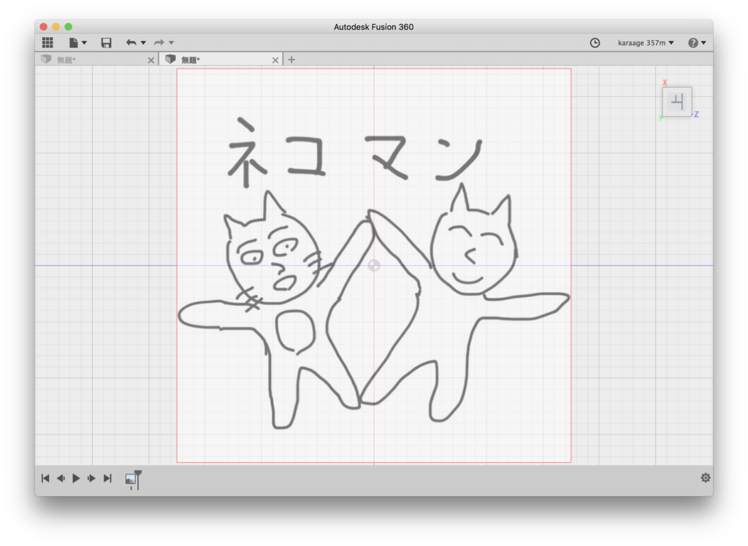Image resolution: width=748 pixels, height=546 pixels.
Task: Select the red X axis label
Action: coord(664,83)
